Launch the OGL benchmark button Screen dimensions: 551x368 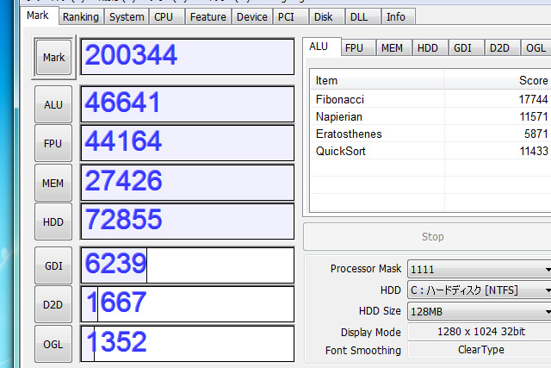[x=53, y=344]
